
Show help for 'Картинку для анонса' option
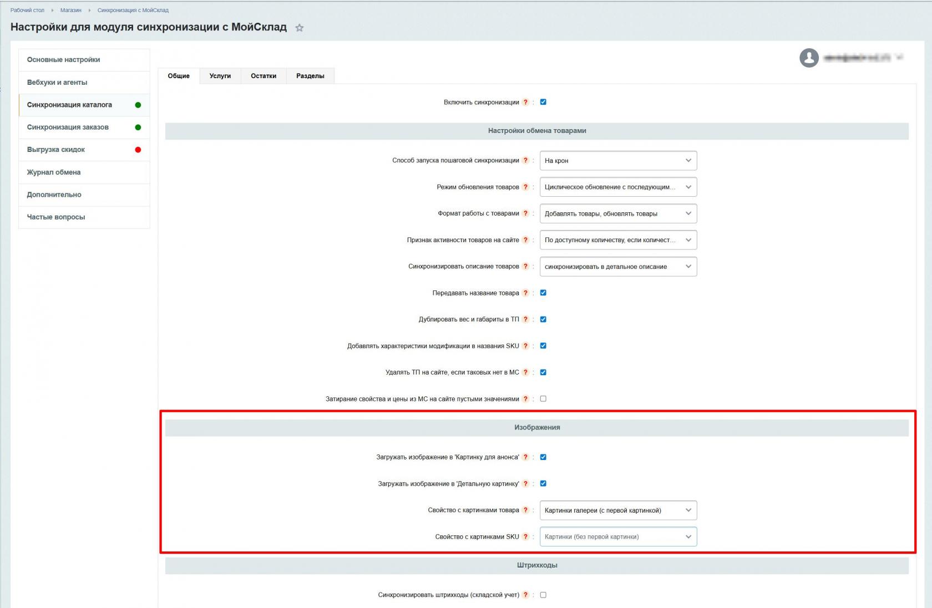coord(526,457)
